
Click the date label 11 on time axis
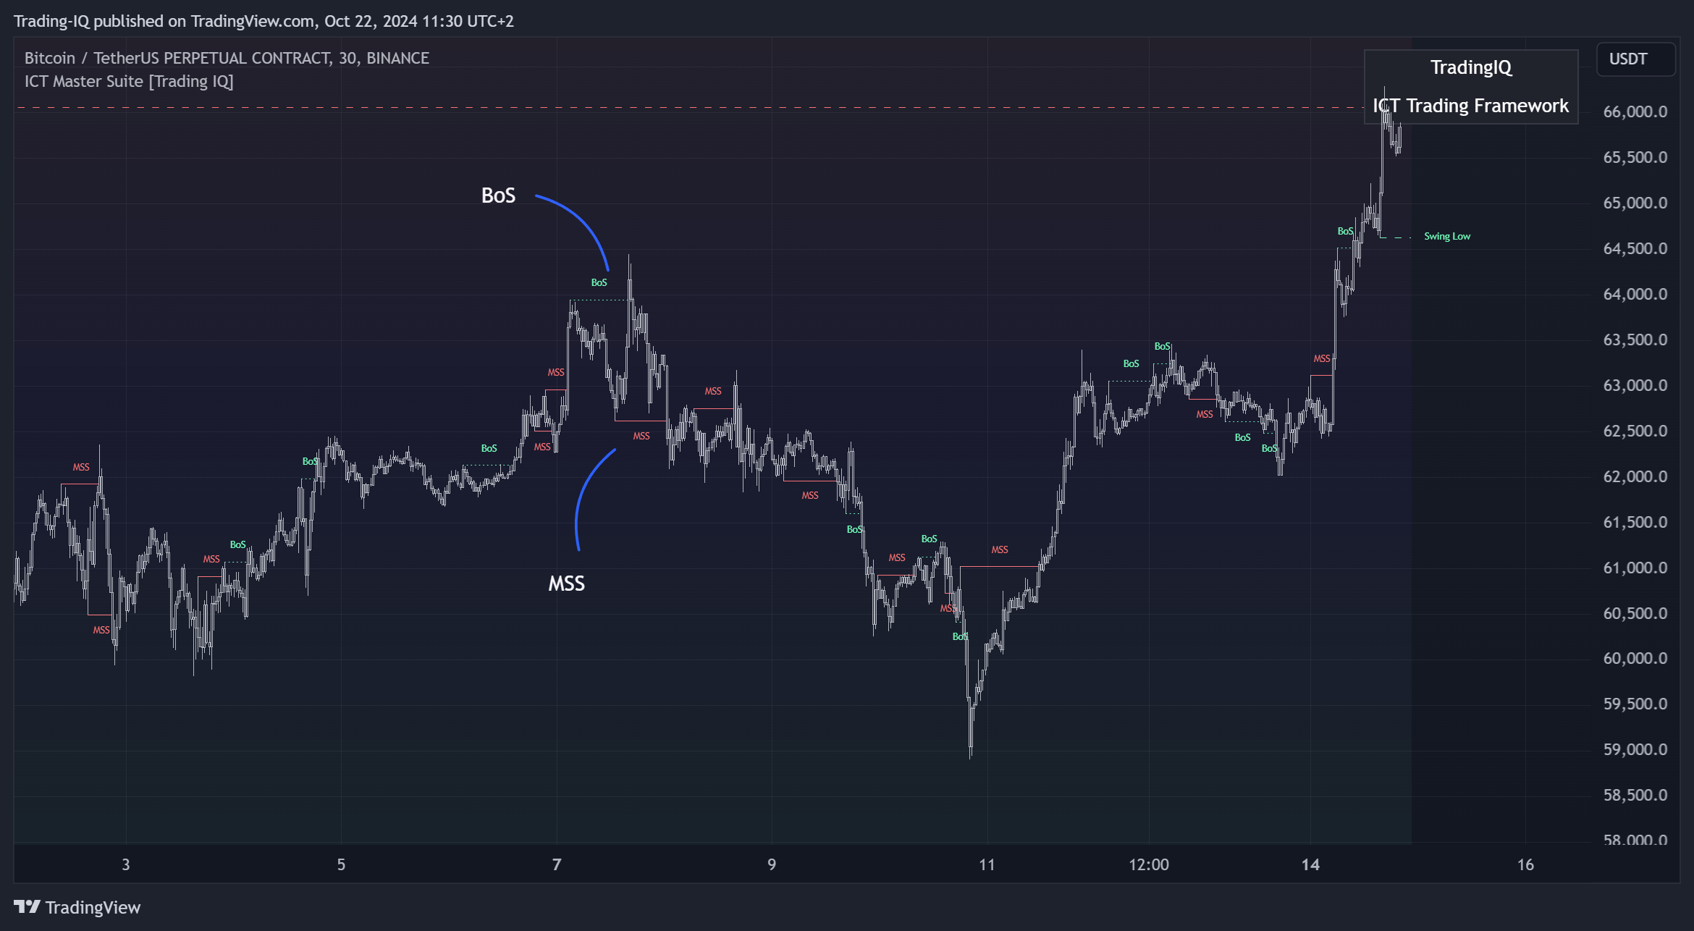(987, 864)
